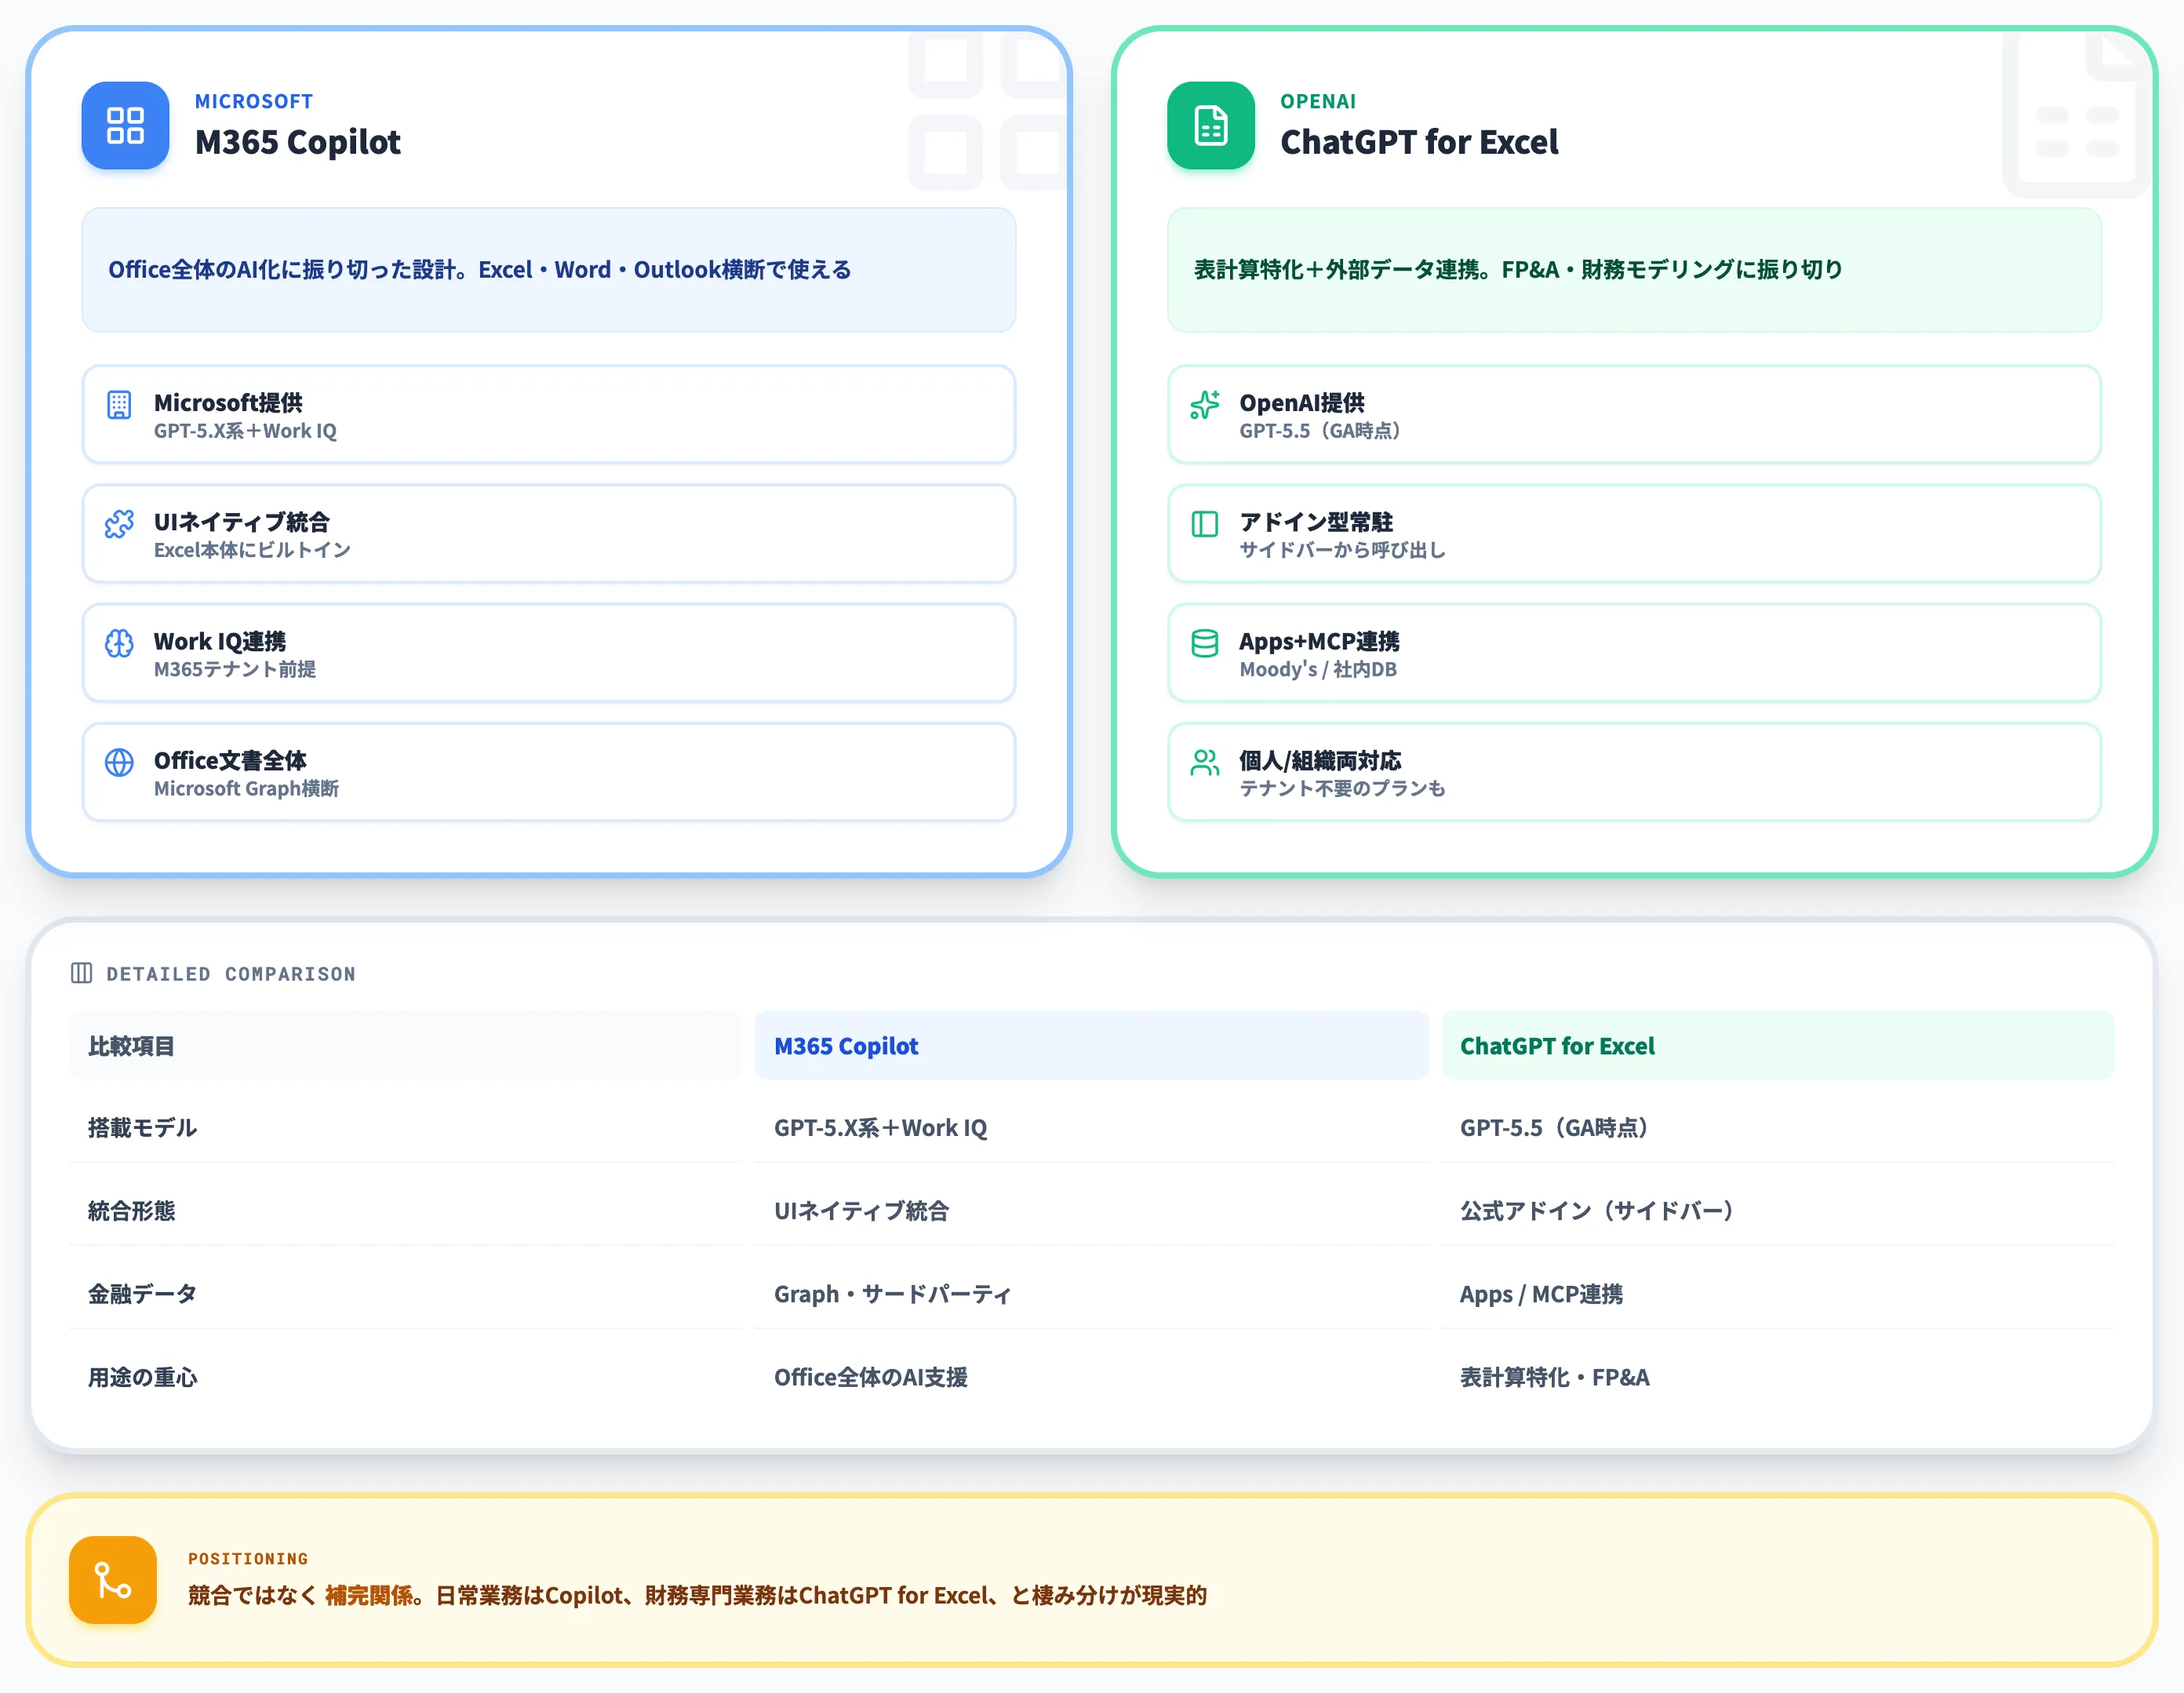The height and width of the screenshot is (1693, 2184).
Task: Click the columns icon next to DETAILED COMPARISON
Action: pyautogui.click(x=82, y=973)
